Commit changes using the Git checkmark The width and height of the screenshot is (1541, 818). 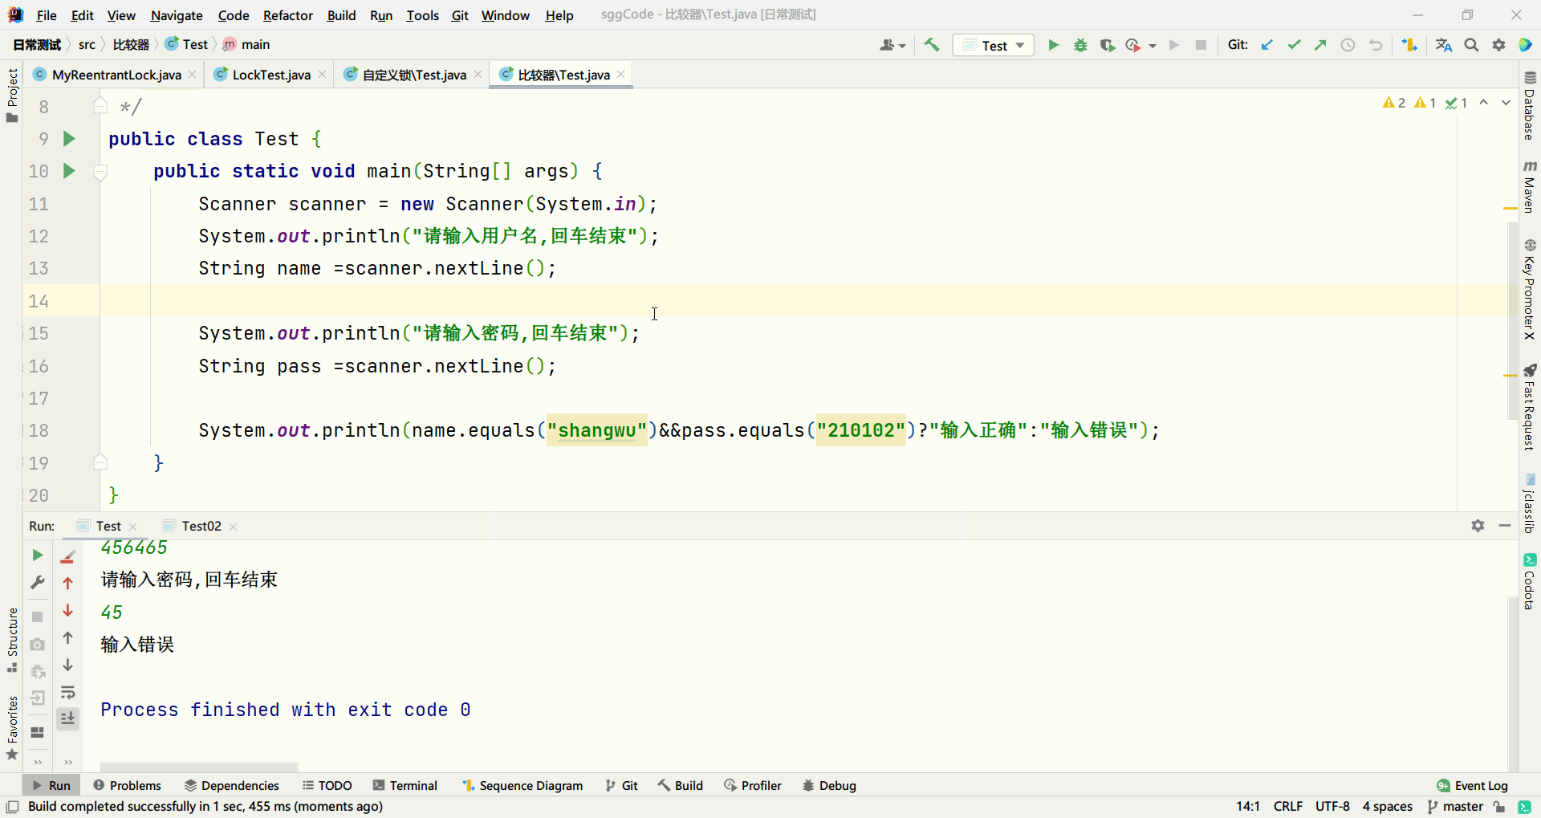(x=1294, y=45)
